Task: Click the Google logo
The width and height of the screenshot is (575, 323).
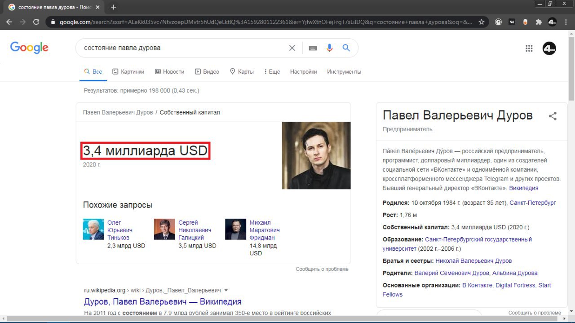Action: tap(29, 48)
